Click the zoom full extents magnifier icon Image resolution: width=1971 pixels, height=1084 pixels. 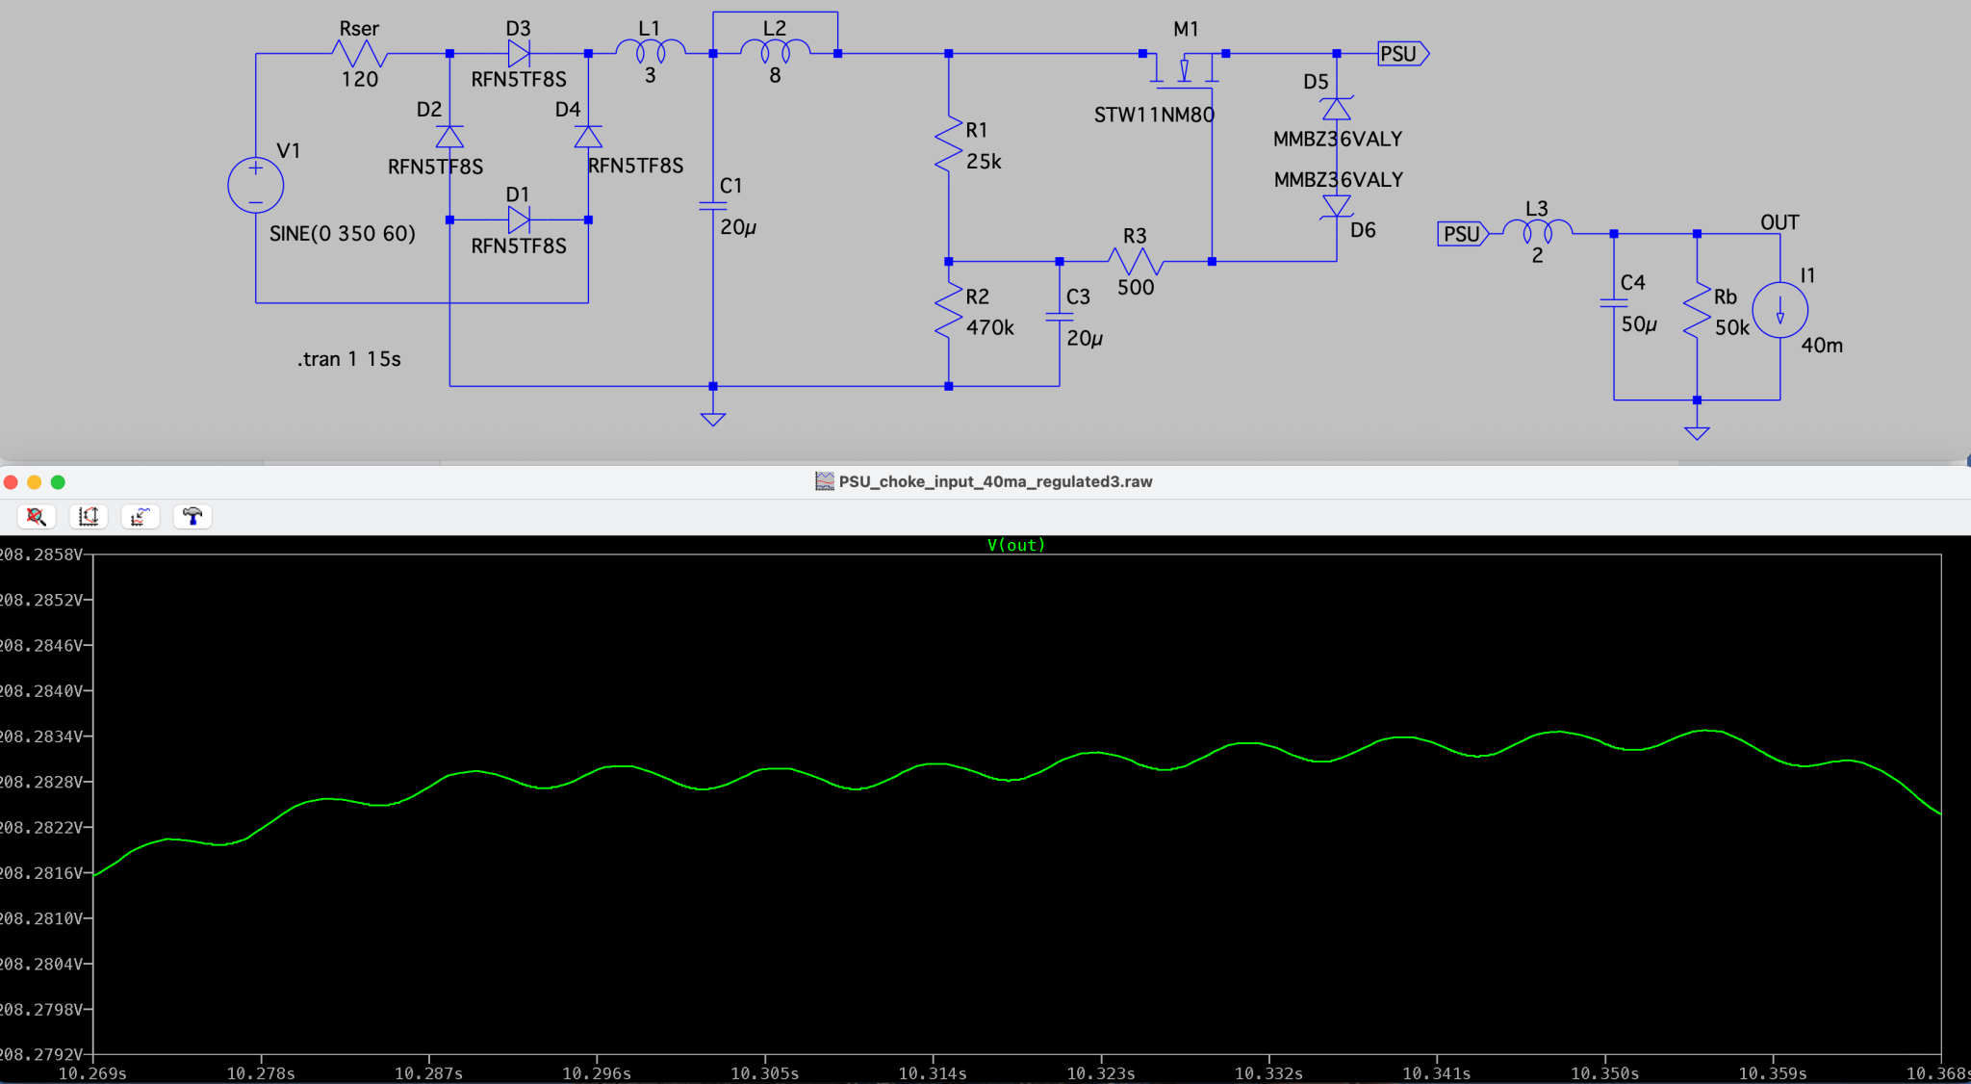click(36, 517)
